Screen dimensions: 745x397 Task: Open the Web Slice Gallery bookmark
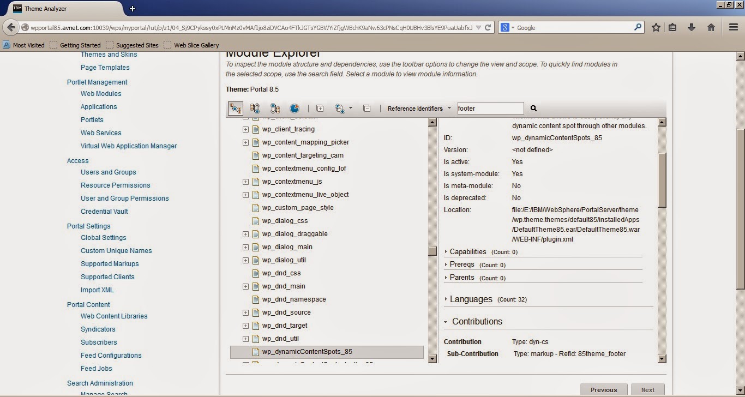tap(191, 45)
